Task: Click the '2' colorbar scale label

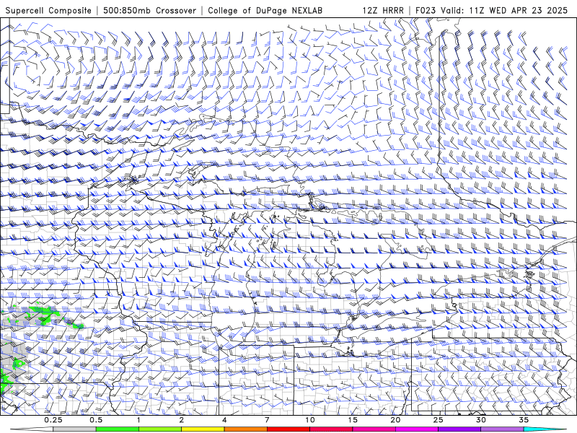Action: (x=182, y=420)
